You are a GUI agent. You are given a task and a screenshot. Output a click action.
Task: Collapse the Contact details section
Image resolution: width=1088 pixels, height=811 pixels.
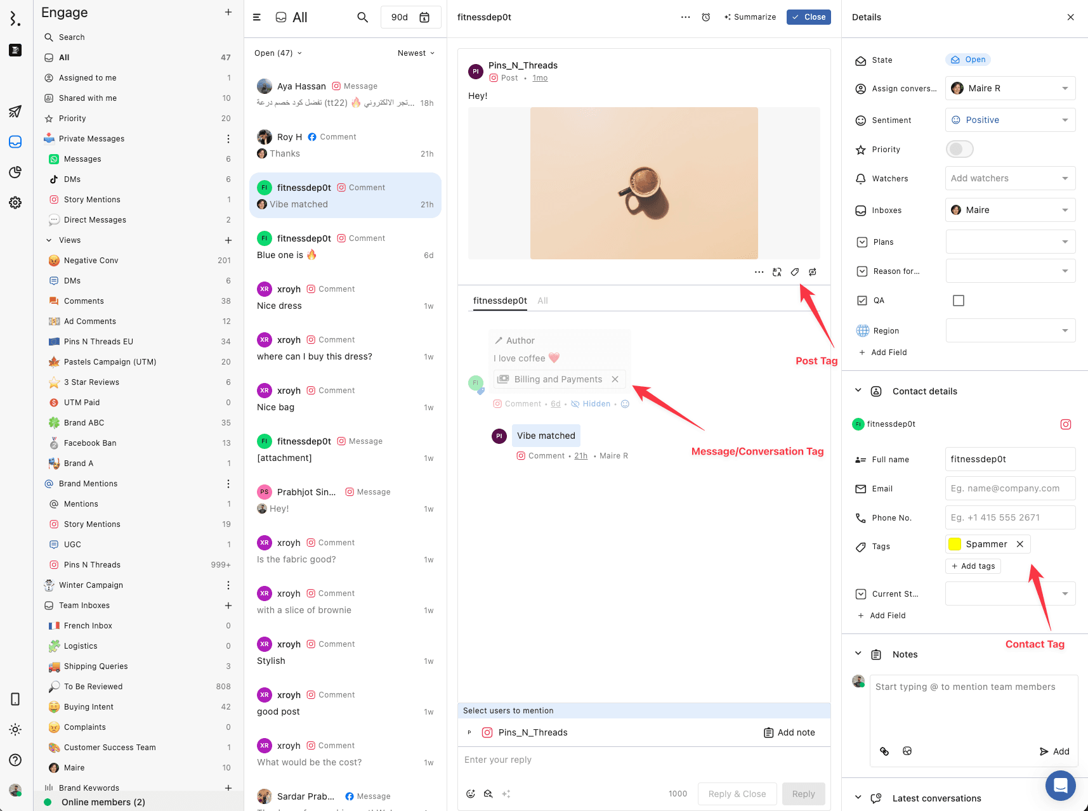[x=858, y=391]
